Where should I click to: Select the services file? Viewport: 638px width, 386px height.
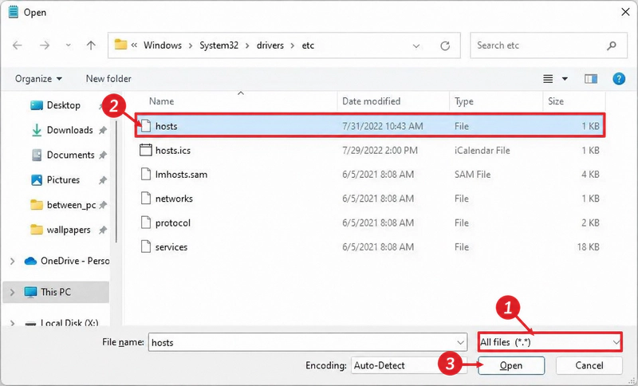click(370, 246)
